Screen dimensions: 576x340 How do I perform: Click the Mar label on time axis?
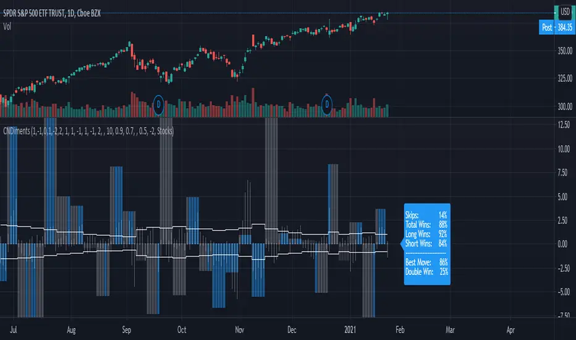[x=450, y=329]
